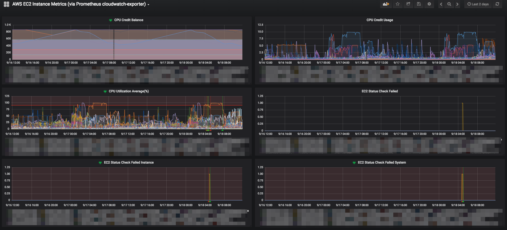Click alert marker under Status Check Failed Instance graph

click(209, 201)
